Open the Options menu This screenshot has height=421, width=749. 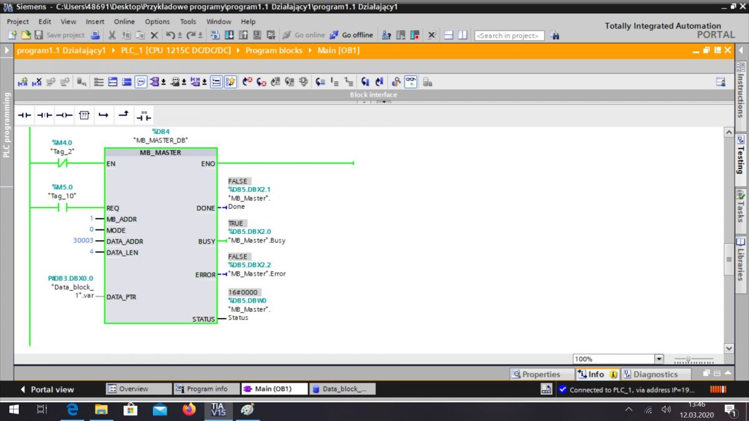coord(157,21)
